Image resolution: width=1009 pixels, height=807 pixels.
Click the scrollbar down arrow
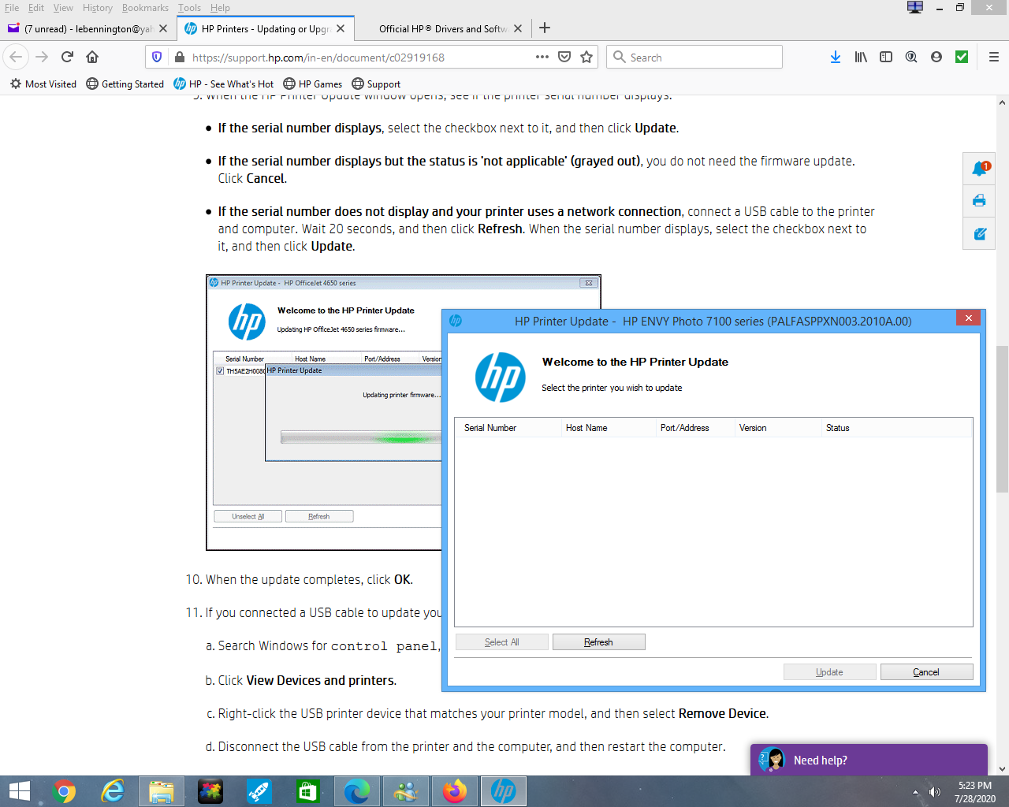1002,768
